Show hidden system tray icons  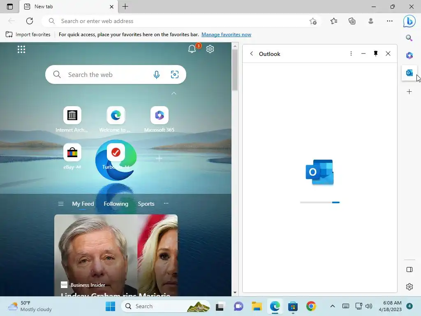pos(332,306)
